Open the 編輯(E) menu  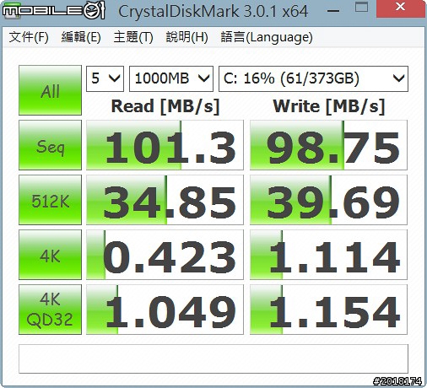tap(81, 37)
